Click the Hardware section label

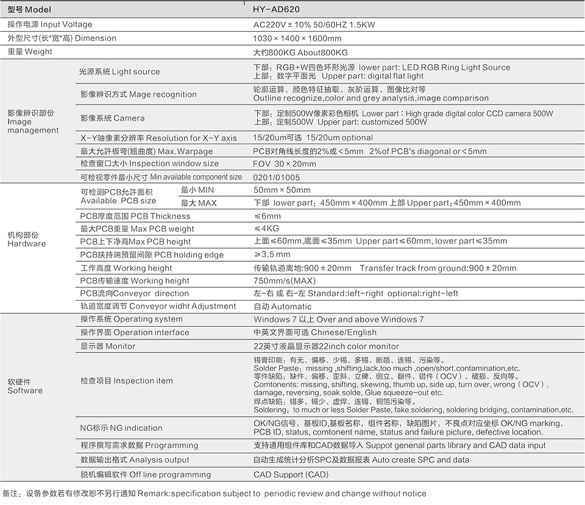[x=26, y=240]
